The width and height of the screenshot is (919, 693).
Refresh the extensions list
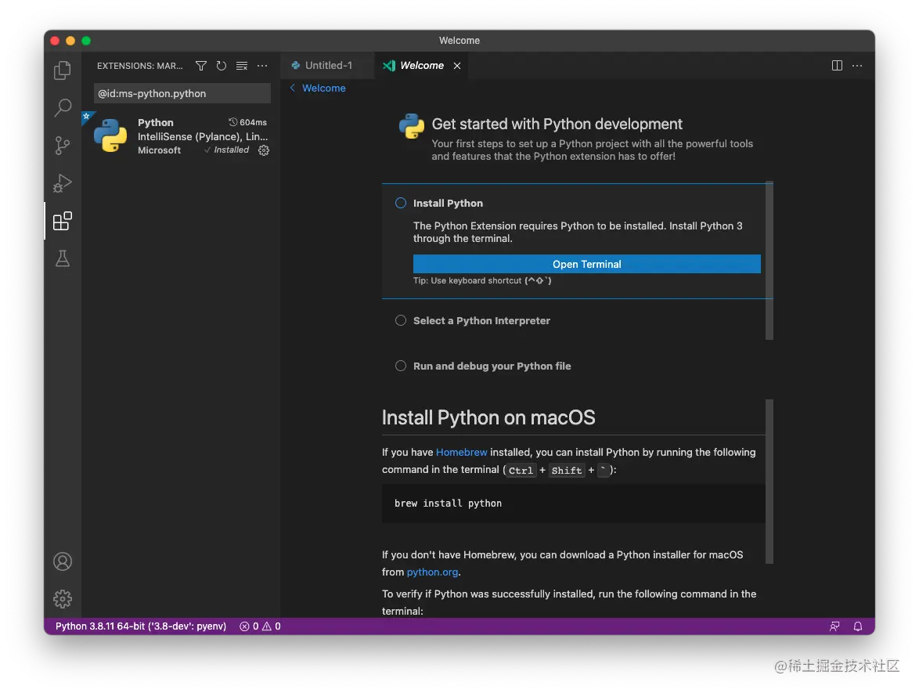(221, 66)
